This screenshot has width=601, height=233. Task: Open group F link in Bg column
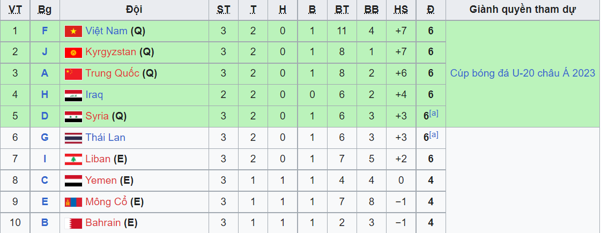point(45,31)
